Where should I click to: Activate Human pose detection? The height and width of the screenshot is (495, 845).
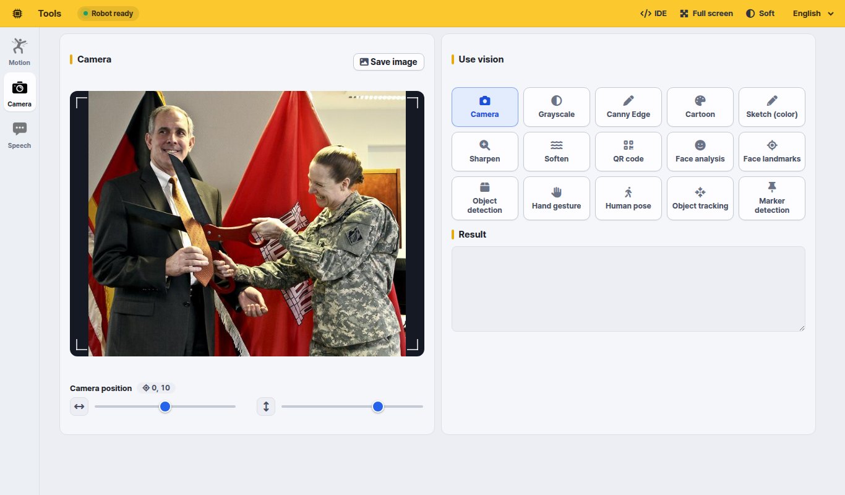click(x=628, y=199)
